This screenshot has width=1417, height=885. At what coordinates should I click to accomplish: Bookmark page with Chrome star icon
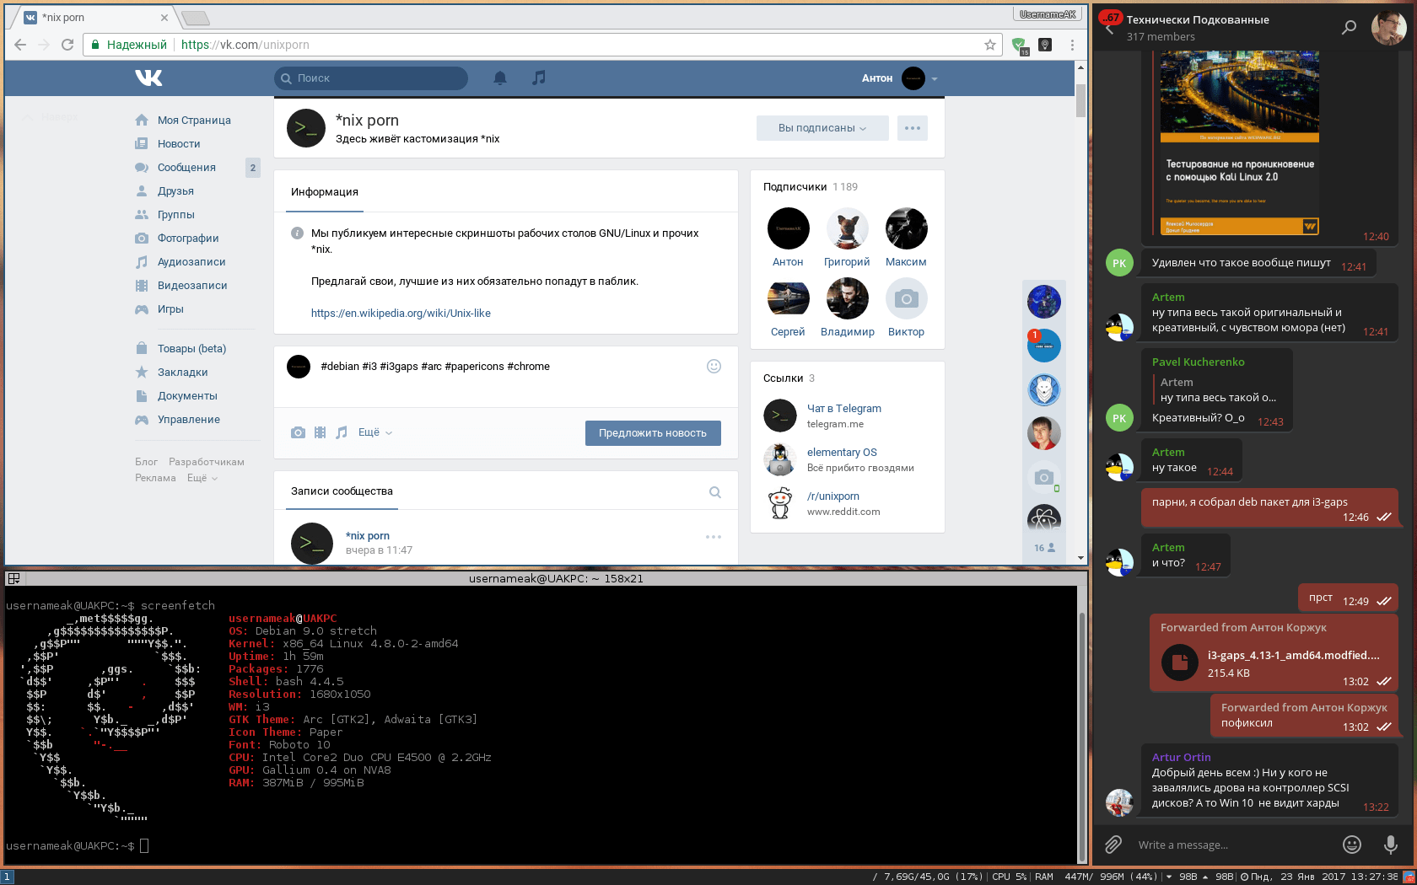(990, 45)
